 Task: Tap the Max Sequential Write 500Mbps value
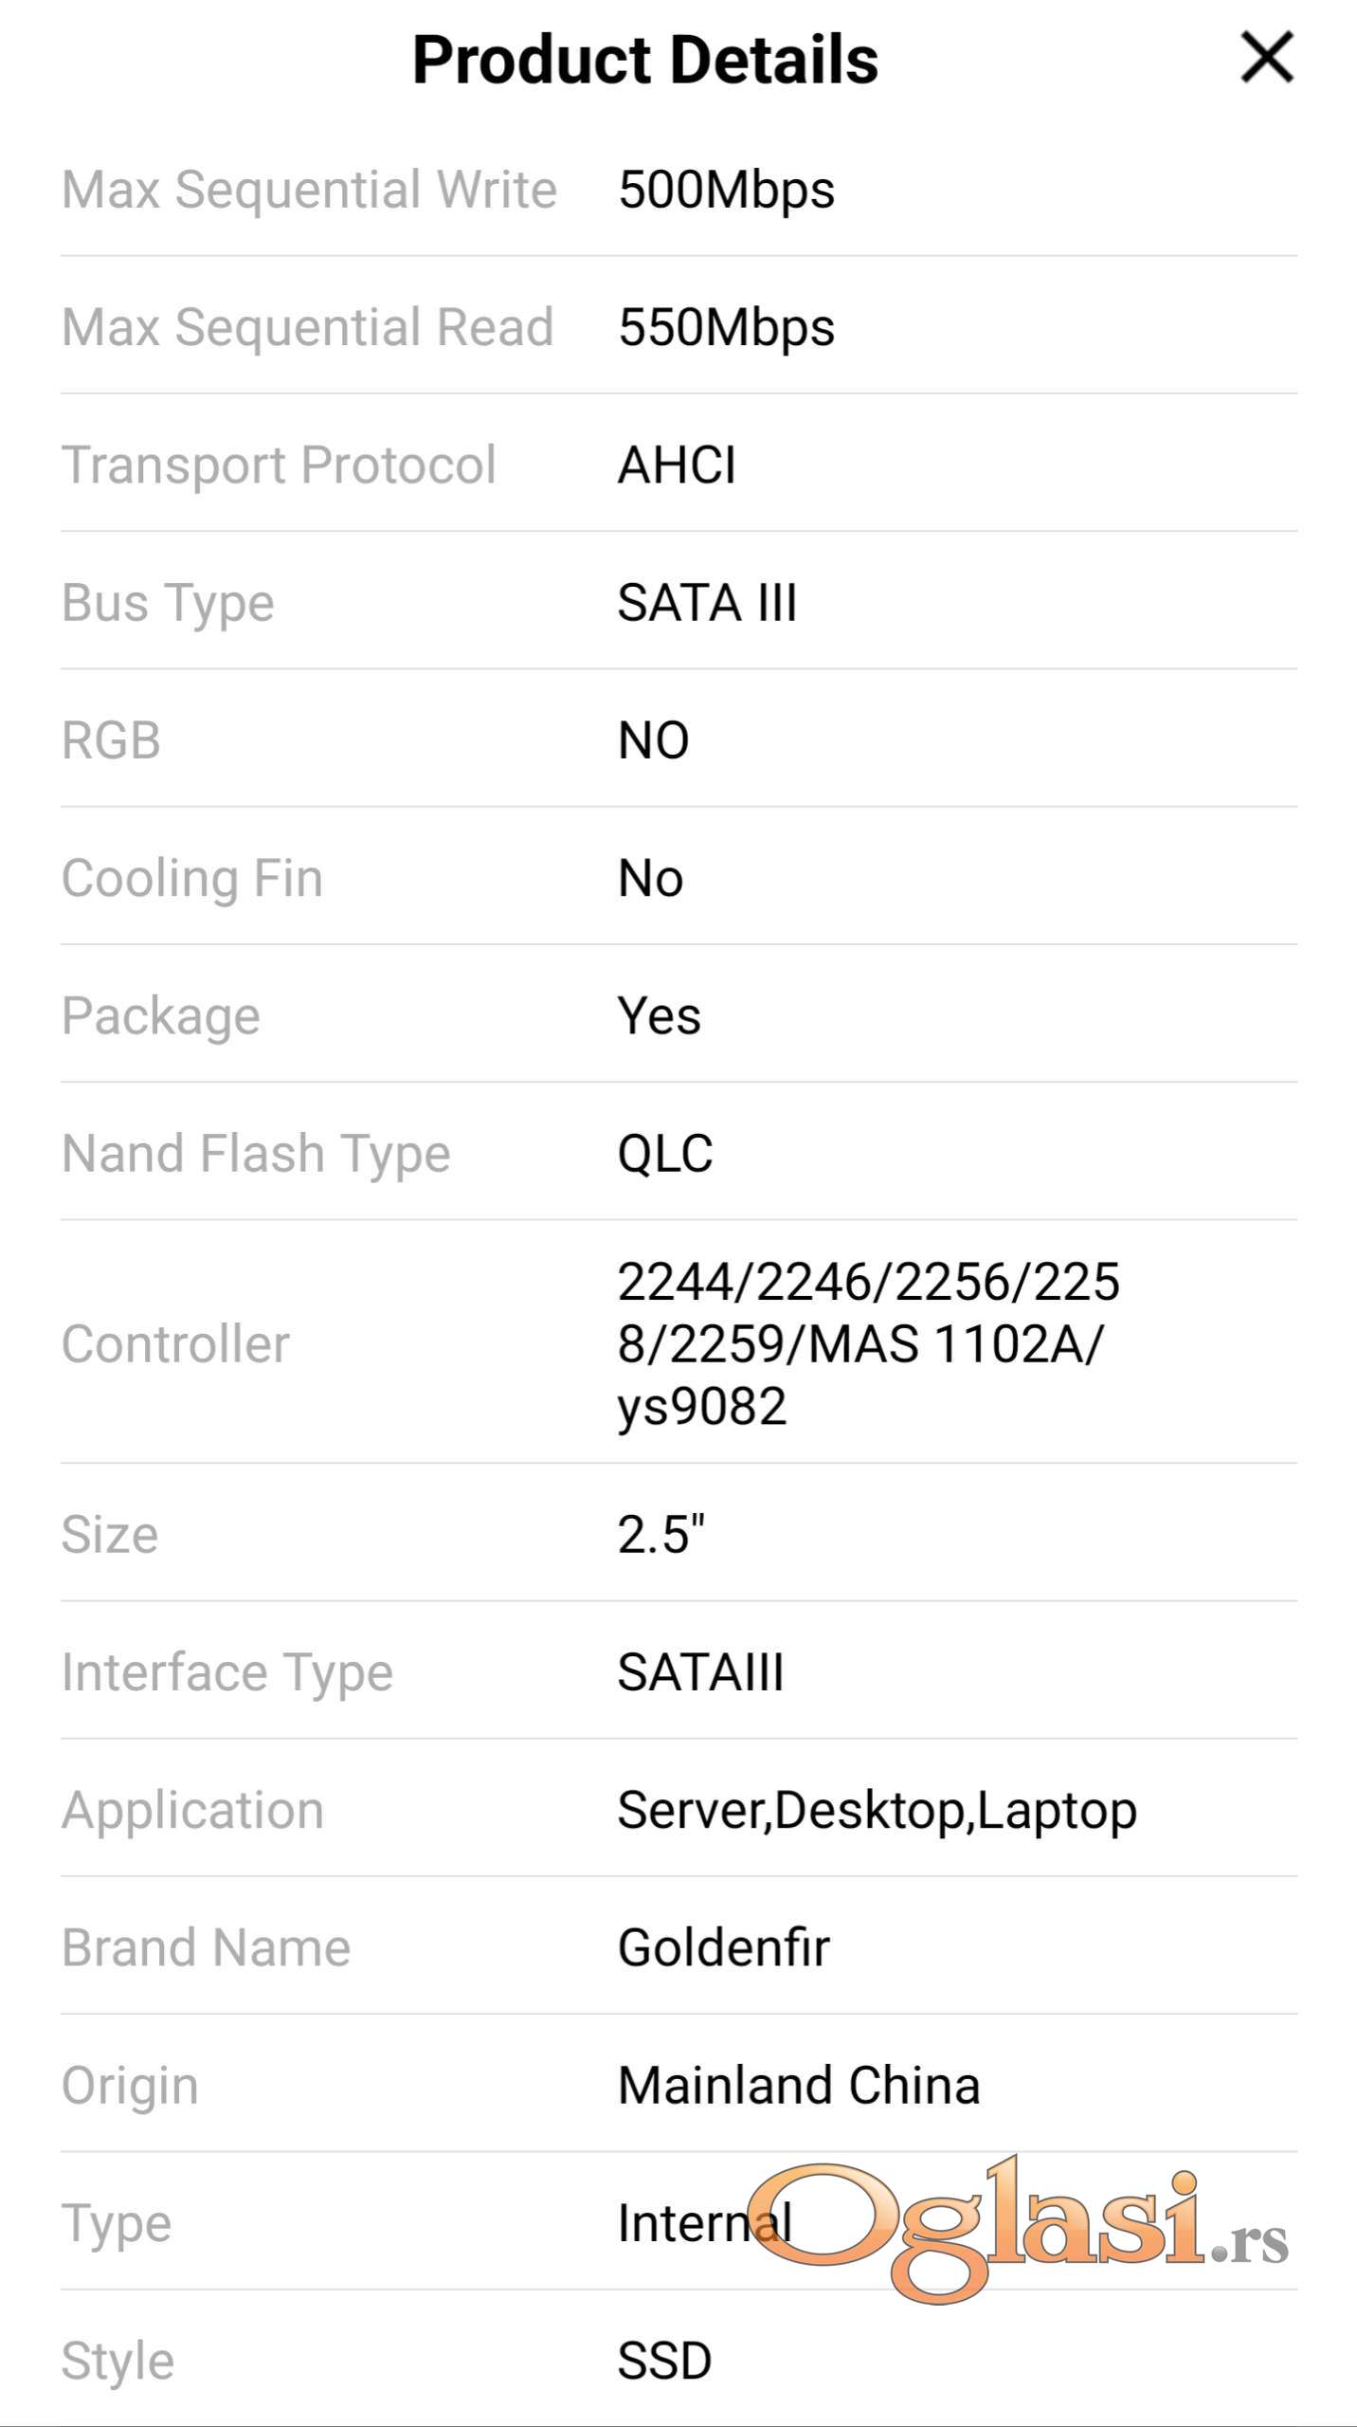(726, 190)
